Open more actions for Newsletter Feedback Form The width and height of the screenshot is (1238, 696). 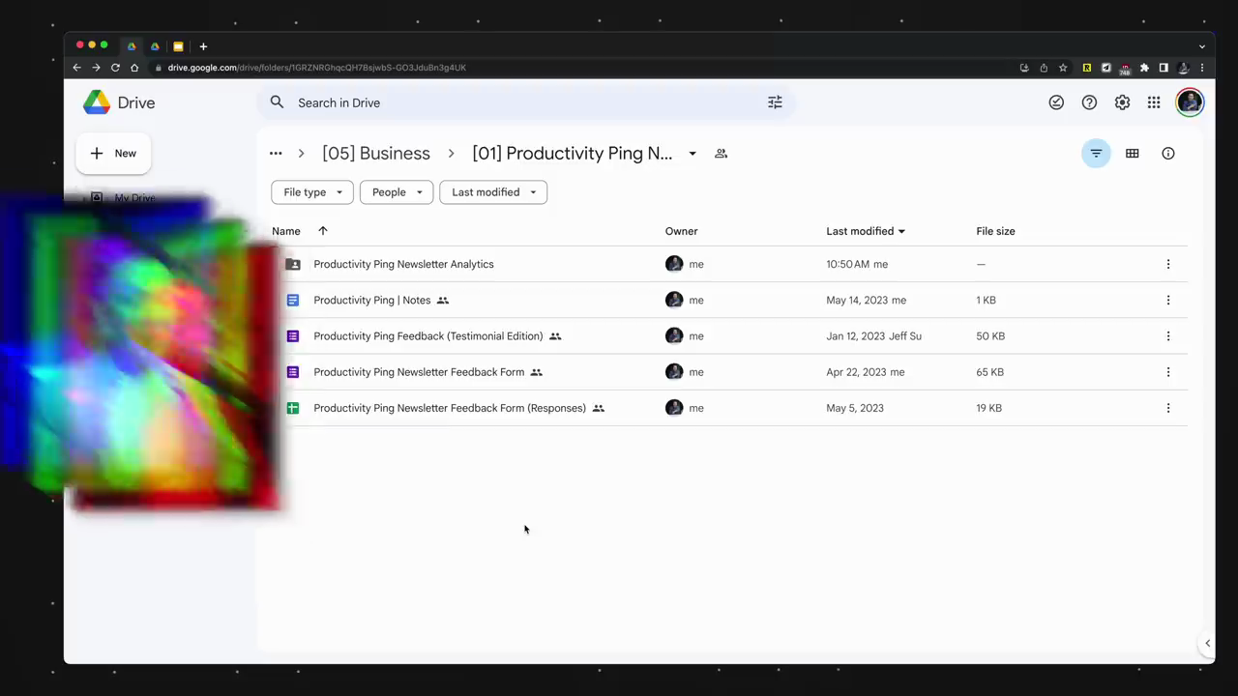1167,372
